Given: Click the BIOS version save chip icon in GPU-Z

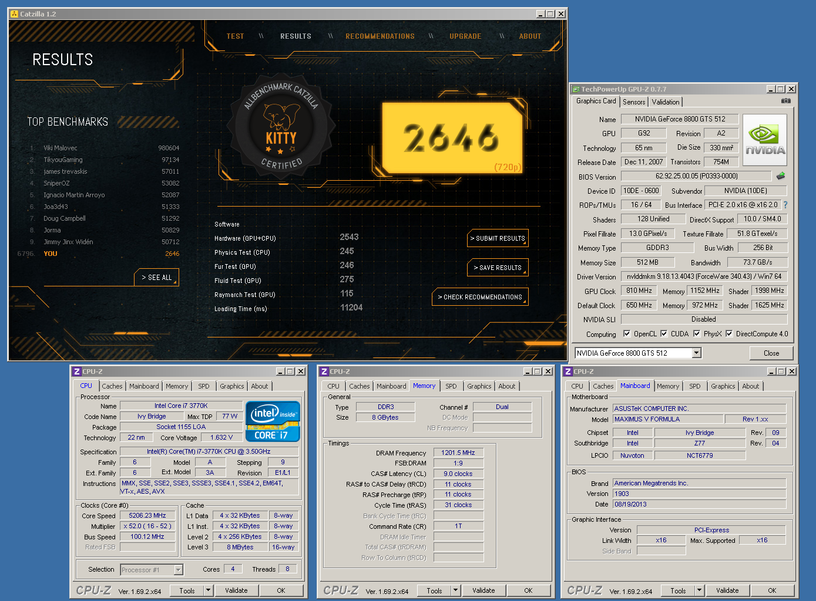Looking at the screenshot, I should (781, 175).
